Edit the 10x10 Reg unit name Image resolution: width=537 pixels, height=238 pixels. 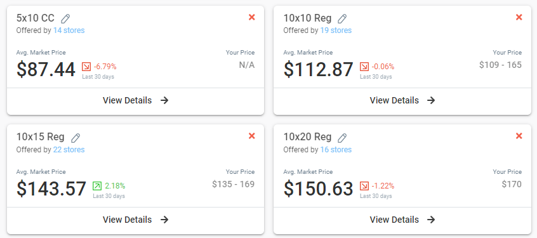coord(342,18)
